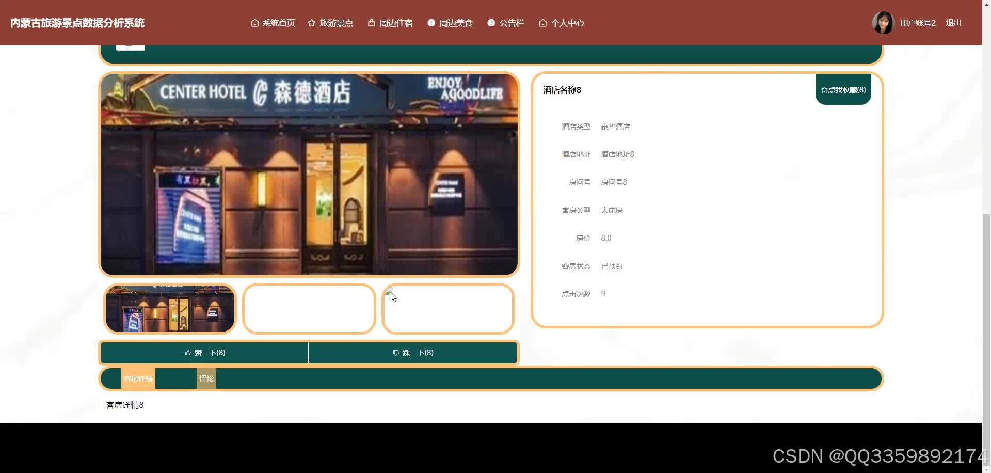This screenshot has height=473, width=991.
Task: Click the thumbs-down icon in 踩一下
Action: (x=396, y=353)
